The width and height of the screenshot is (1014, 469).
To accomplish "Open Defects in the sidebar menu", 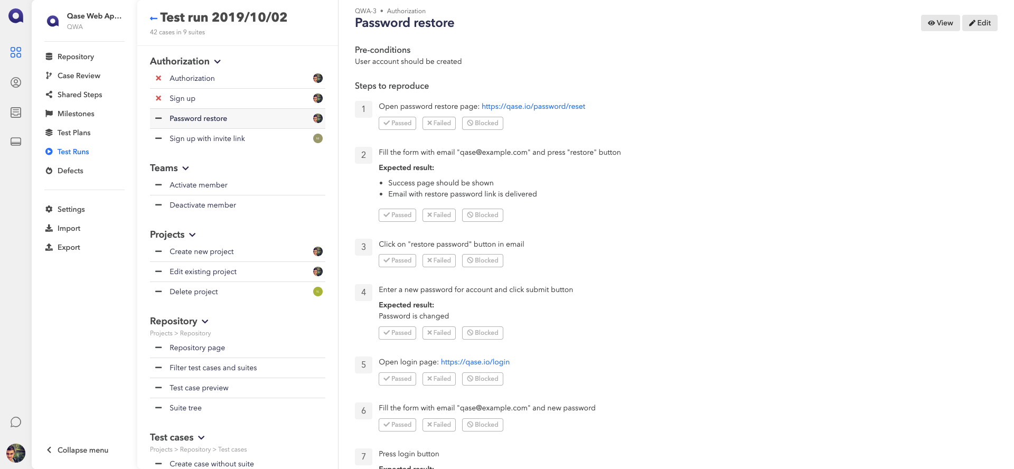I will [70, 171].
